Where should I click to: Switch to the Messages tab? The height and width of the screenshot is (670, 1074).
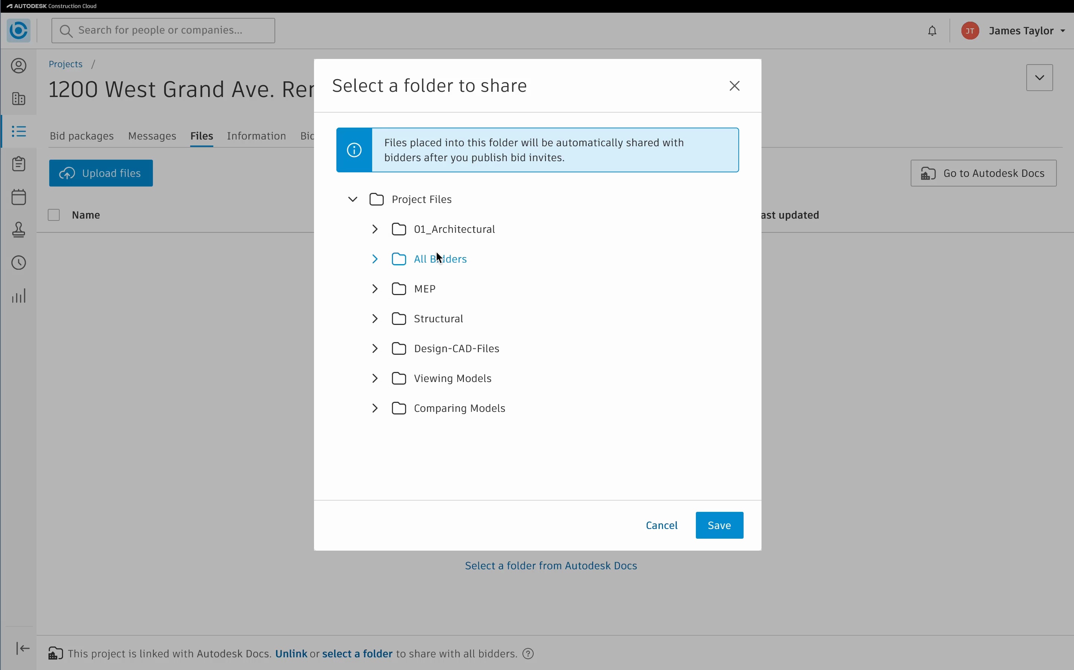pos(152,136)
